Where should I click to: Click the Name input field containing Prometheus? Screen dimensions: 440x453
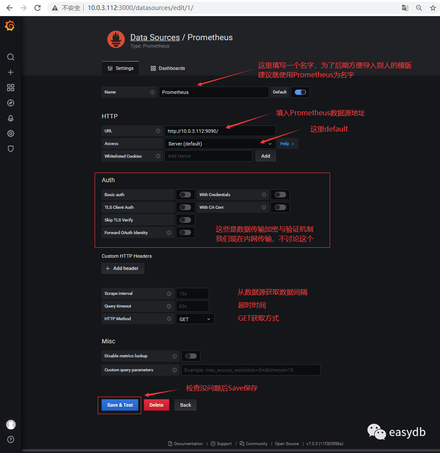click(x=214, y=92)
